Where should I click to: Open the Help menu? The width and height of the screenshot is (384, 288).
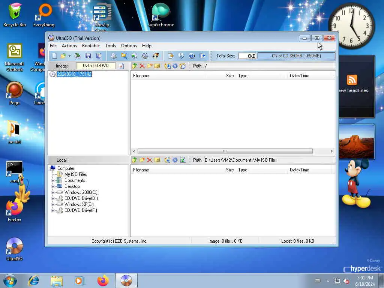coord(147,46)
